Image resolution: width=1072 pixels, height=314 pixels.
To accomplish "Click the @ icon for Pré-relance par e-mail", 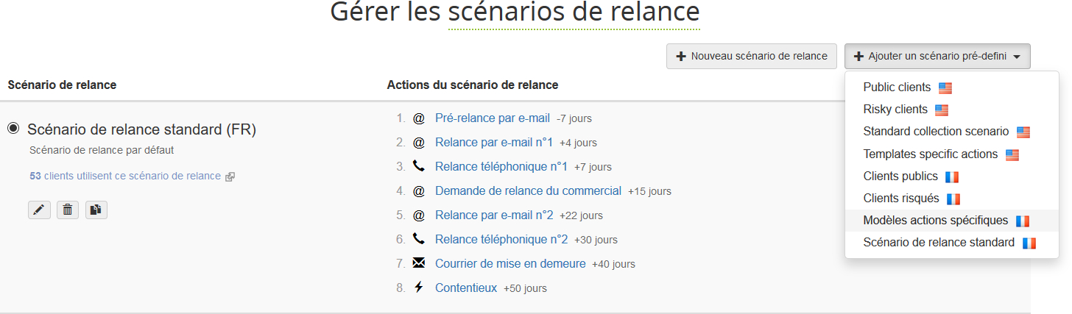I will [419, 118].
